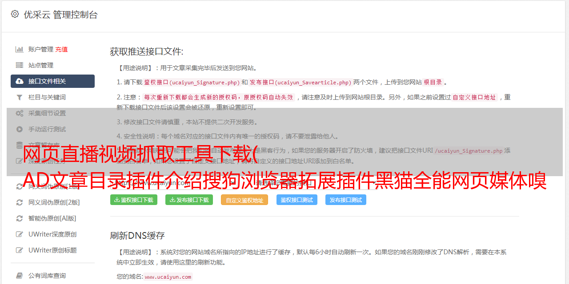Click the 优采云 管理控制台 title
569x284 pixels.
60,15
